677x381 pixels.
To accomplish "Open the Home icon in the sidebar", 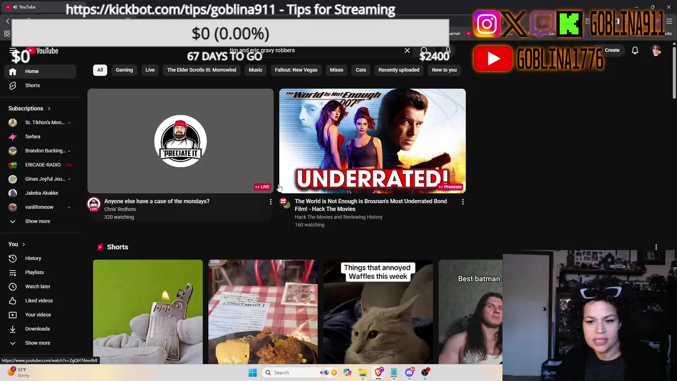I will 13,71.
